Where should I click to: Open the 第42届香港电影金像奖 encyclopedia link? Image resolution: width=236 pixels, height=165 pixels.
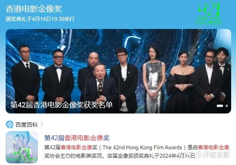(77, 138)
